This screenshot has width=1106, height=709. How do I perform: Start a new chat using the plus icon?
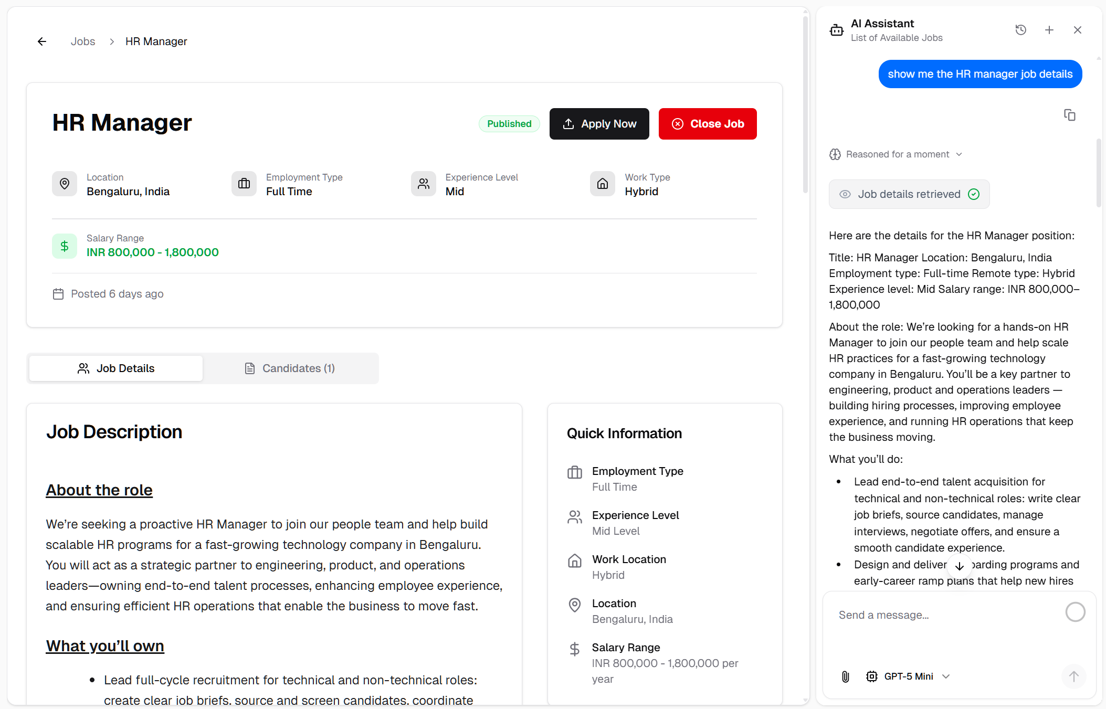[x=1049, y=30]
